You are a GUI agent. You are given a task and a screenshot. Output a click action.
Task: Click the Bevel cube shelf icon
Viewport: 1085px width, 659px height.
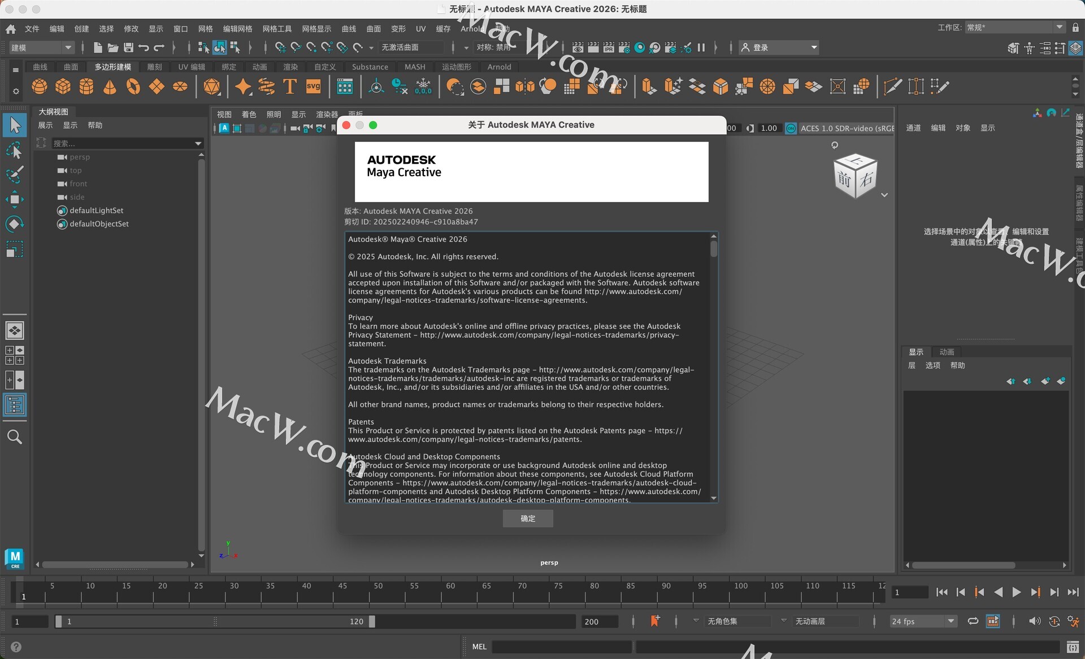721,86
